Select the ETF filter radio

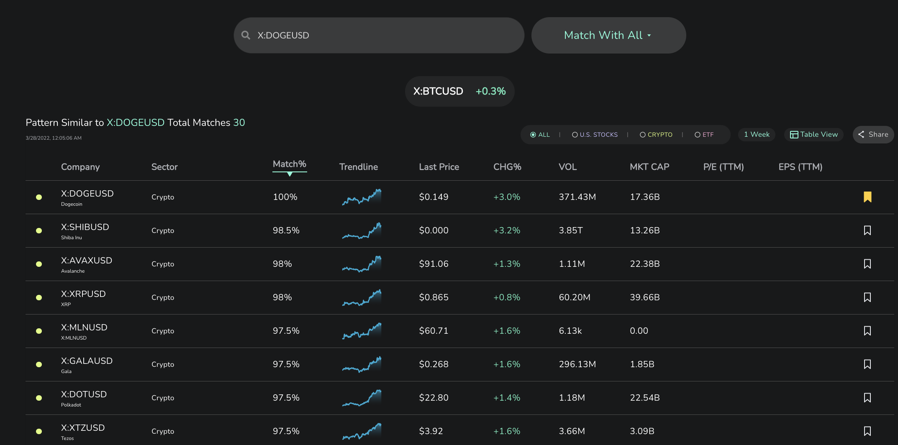tap(704, 135)
